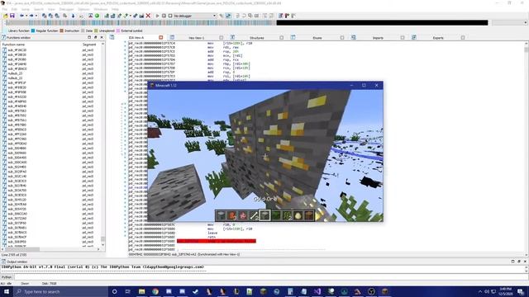Close the IDA View-A tab
529x297 pixels.
tap(161, 37)
